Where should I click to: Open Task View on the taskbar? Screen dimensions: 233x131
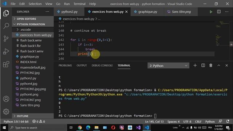[71, 128]
